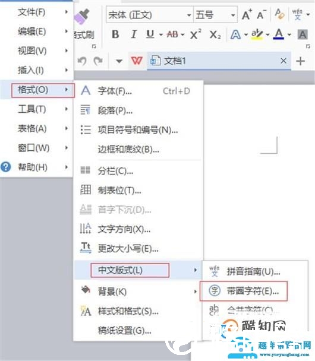Open 帮助(H) menu
Screen dimensions: 315x361
(x=37, y=167)
